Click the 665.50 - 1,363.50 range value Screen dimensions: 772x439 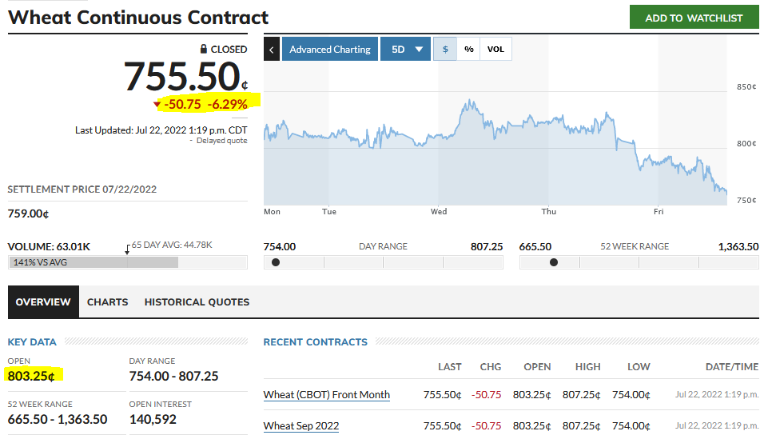(58, 419)
